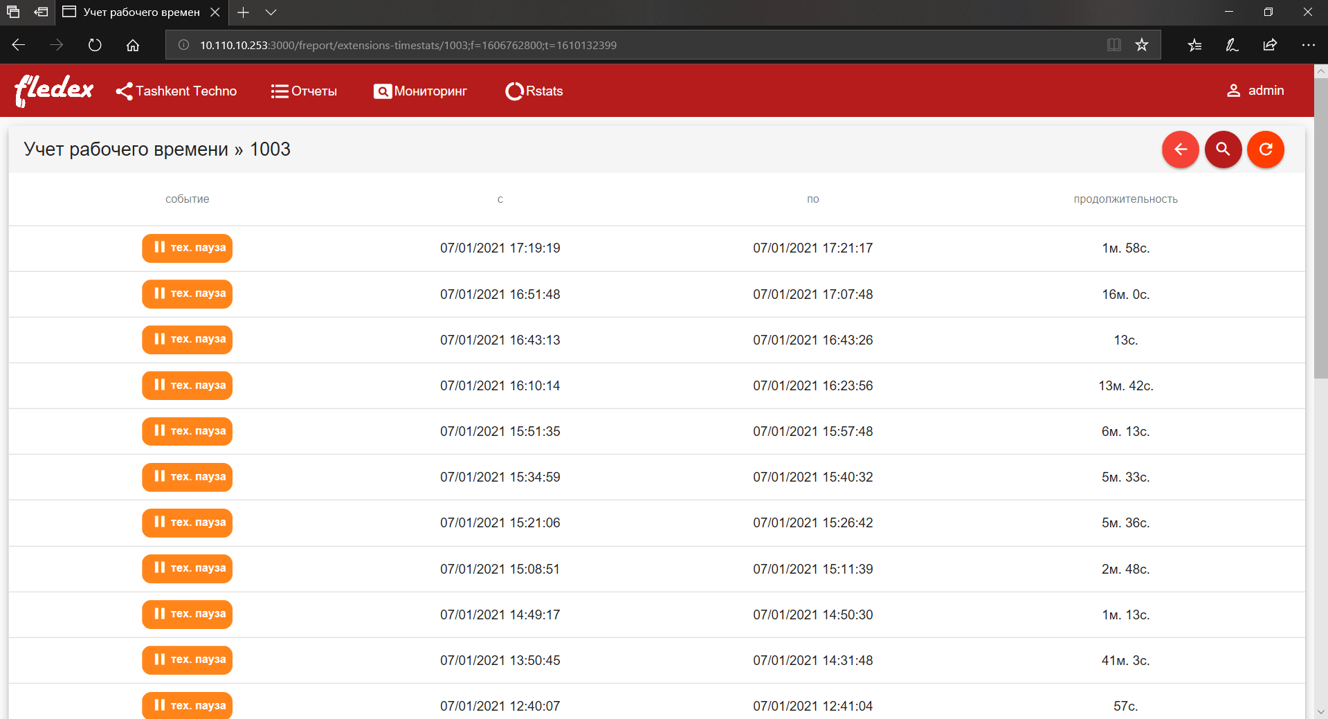Select the Учет рабочего времен tab
The height and width of the screenshot is (719, 1328).
point(141,12)
